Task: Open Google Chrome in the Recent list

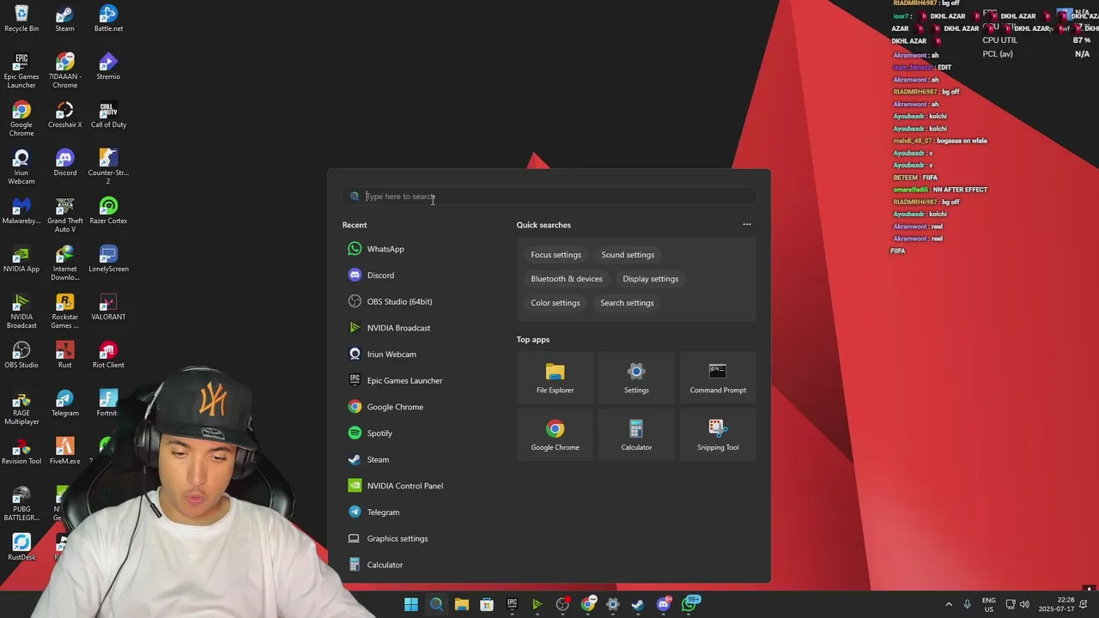Action: pos(386,407)
